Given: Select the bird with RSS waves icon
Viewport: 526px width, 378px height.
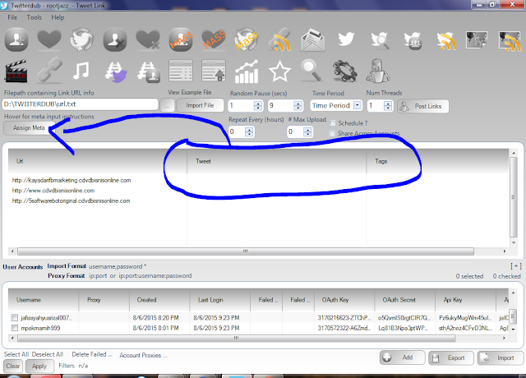Looking at the screenshot, I should [446, 41].
